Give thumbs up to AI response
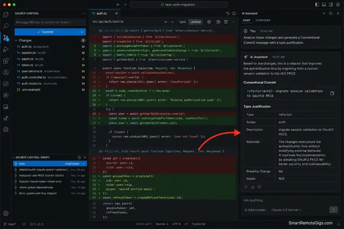 (253, 187)
